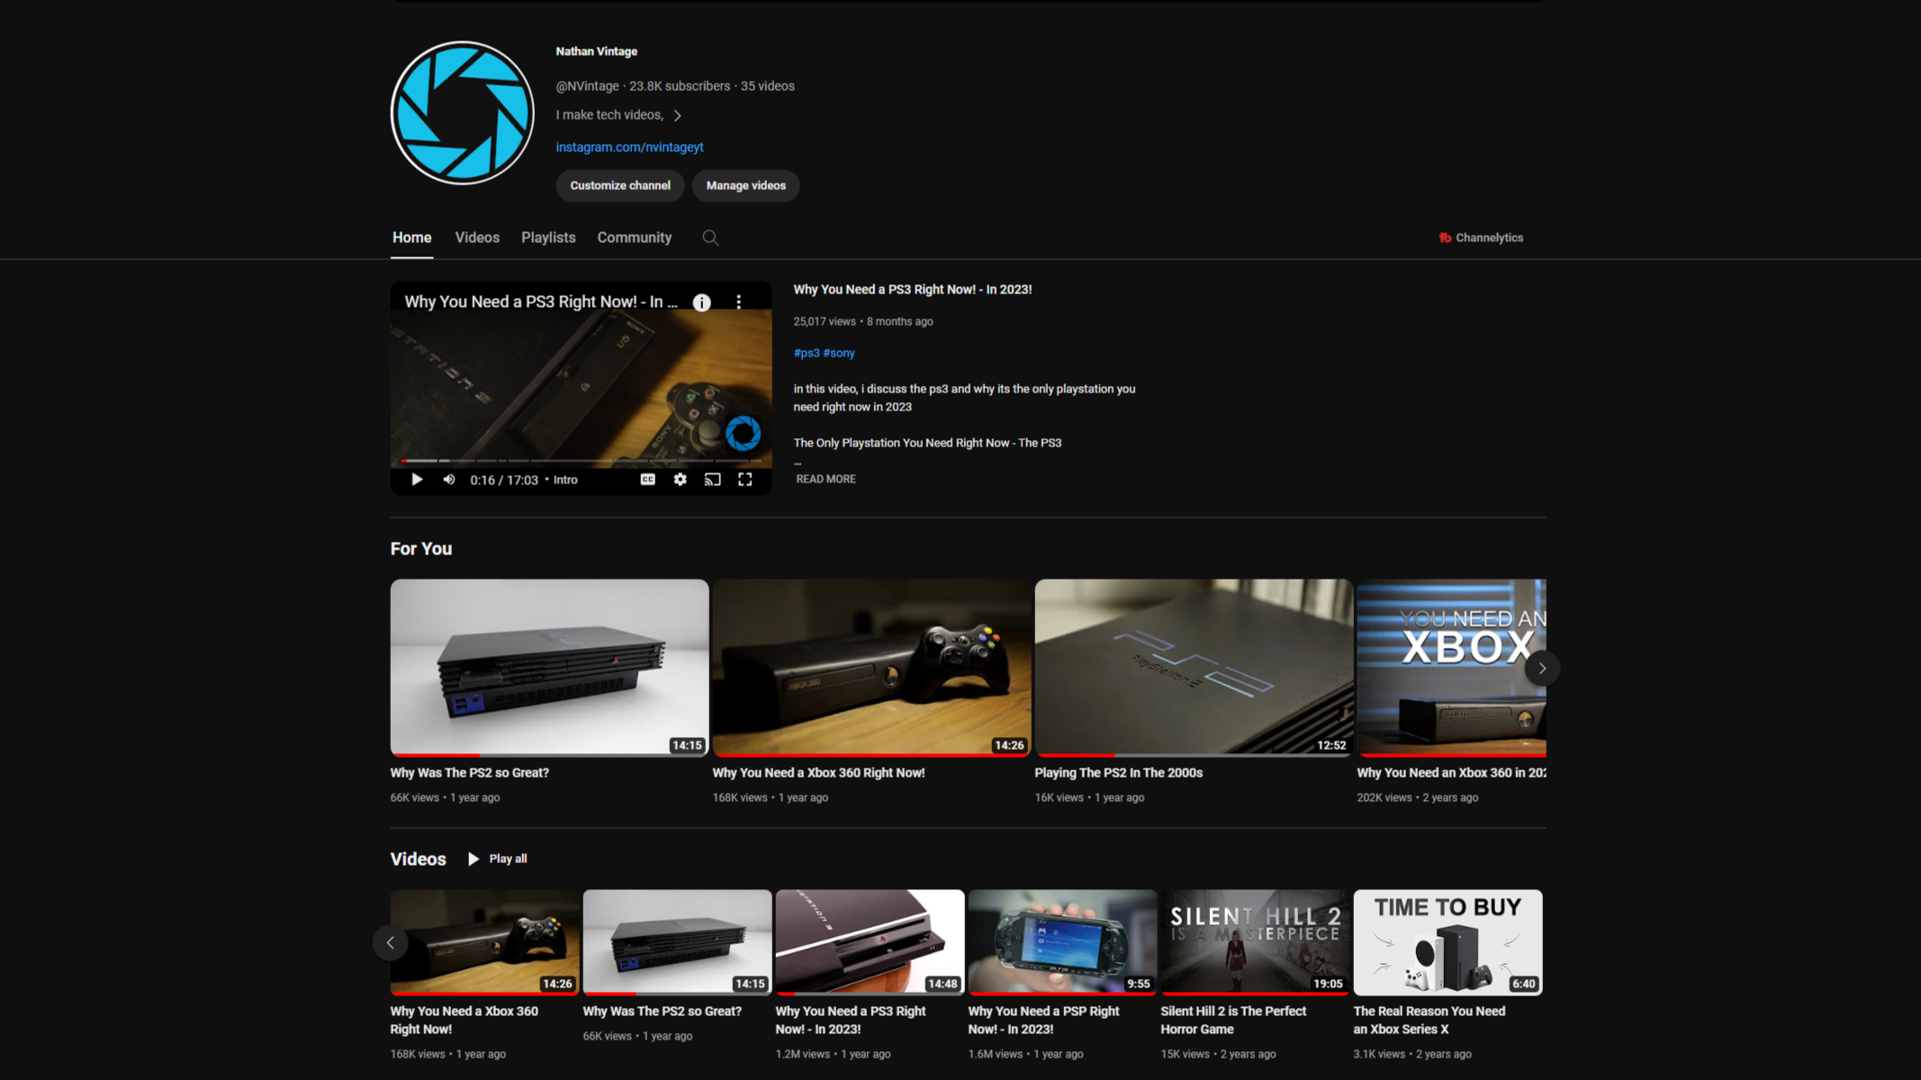
Task: Open the #sony hashtag
Action: pos(839,353)
